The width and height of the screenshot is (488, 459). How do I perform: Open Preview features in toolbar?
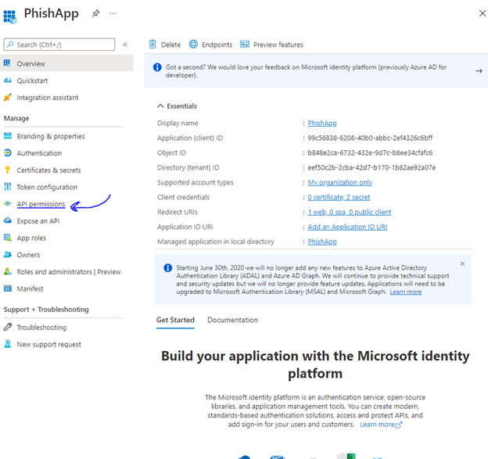[x=245, y=45]
